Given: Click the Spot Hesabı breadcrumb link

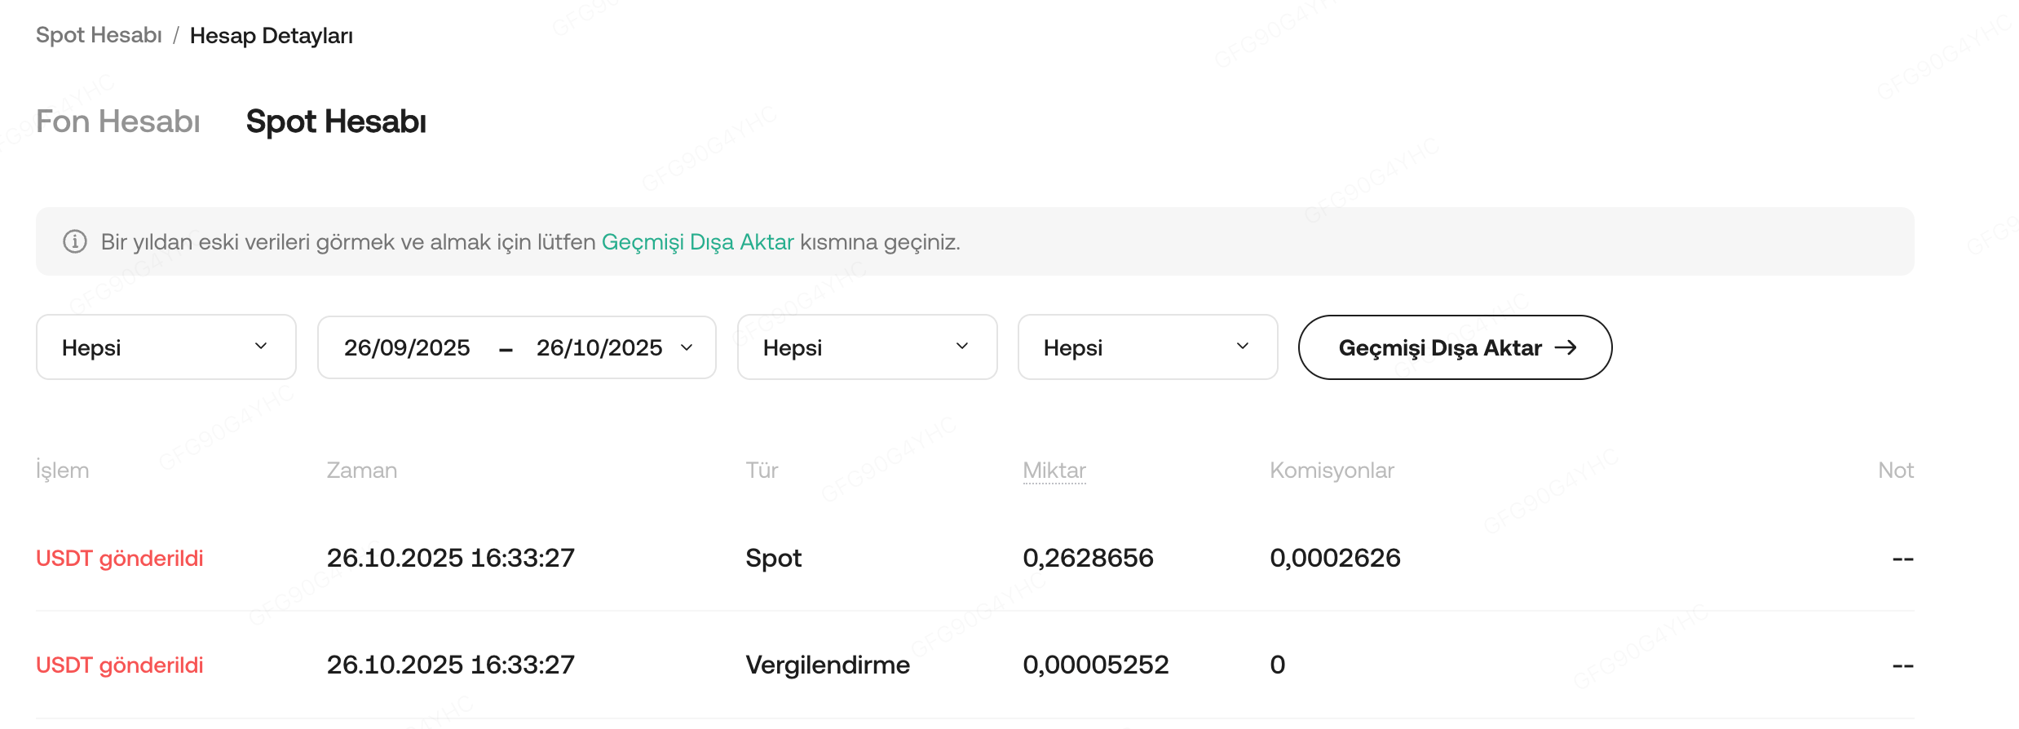Looking at the screenshot, I should 99,36.
